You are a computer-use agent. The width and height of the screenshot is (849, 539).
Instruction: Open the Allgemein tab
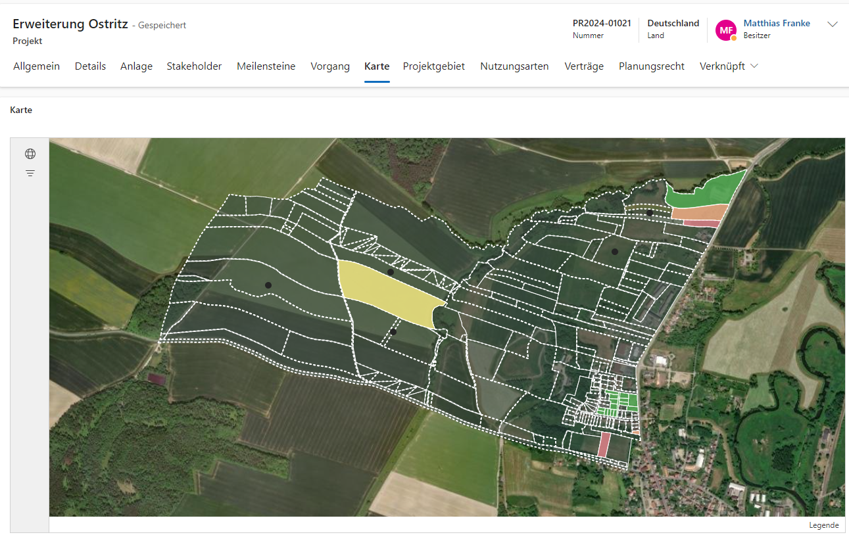pyautogui.click(x=36, y=66)
